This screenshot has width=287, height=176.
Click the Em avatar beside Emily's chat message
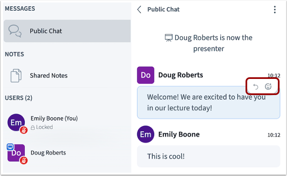click(146, 134)
